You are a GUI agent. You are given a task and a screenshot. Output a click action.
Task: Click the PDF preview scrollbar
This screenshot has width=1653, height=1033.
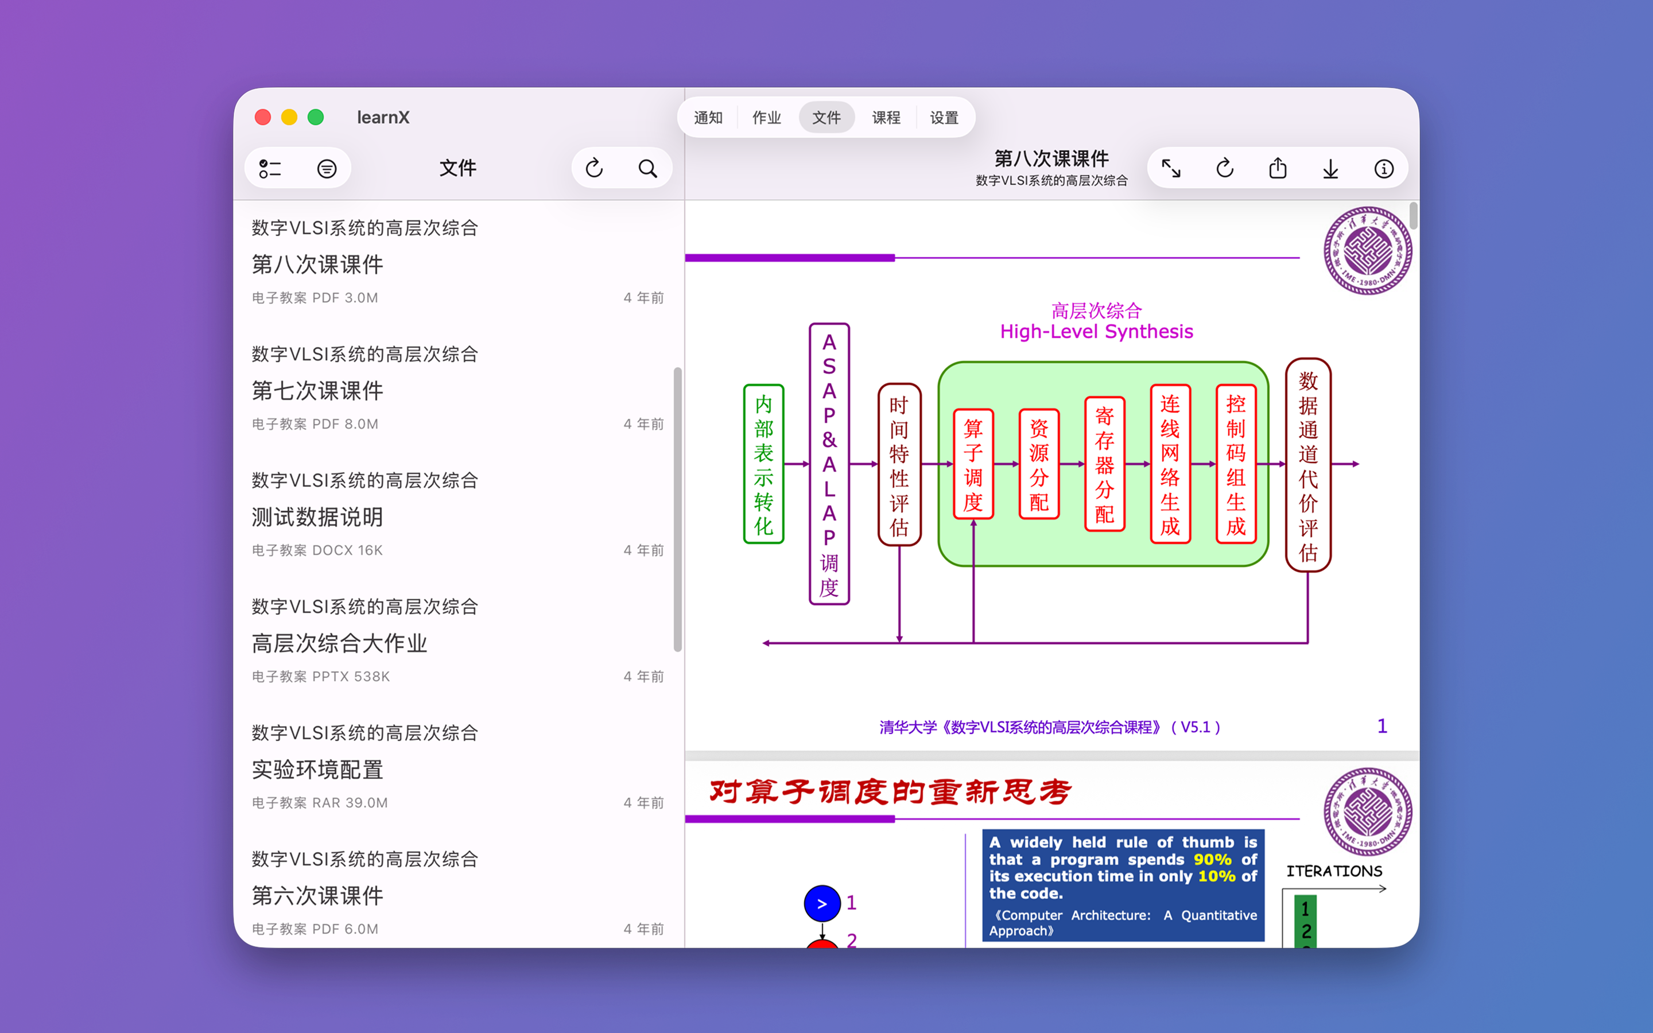(1413, 215)
